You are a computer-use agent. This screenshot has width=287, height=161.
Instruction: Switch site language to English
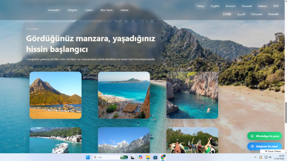[x=215, y=6]
